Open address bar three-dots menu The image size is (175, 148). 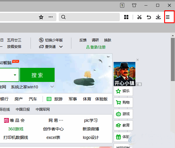(51, 17)
